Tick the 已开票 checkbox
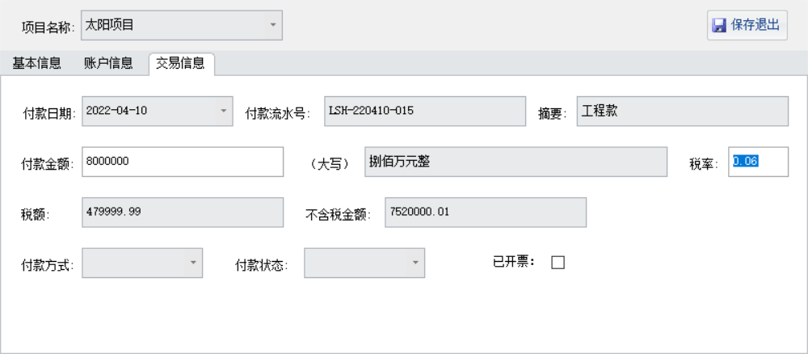Screen dimensions: 808x354 558,262
